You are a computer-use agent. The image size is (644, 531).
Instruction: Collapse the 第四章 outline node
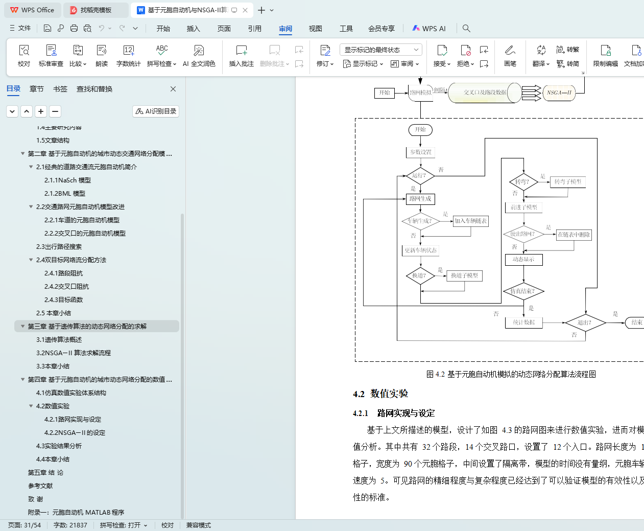[23, 379]
